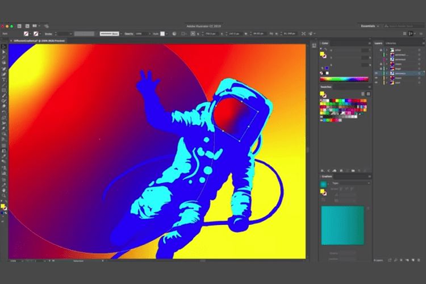Open the Swatch Libraries menu icon

tap(323, 170)
